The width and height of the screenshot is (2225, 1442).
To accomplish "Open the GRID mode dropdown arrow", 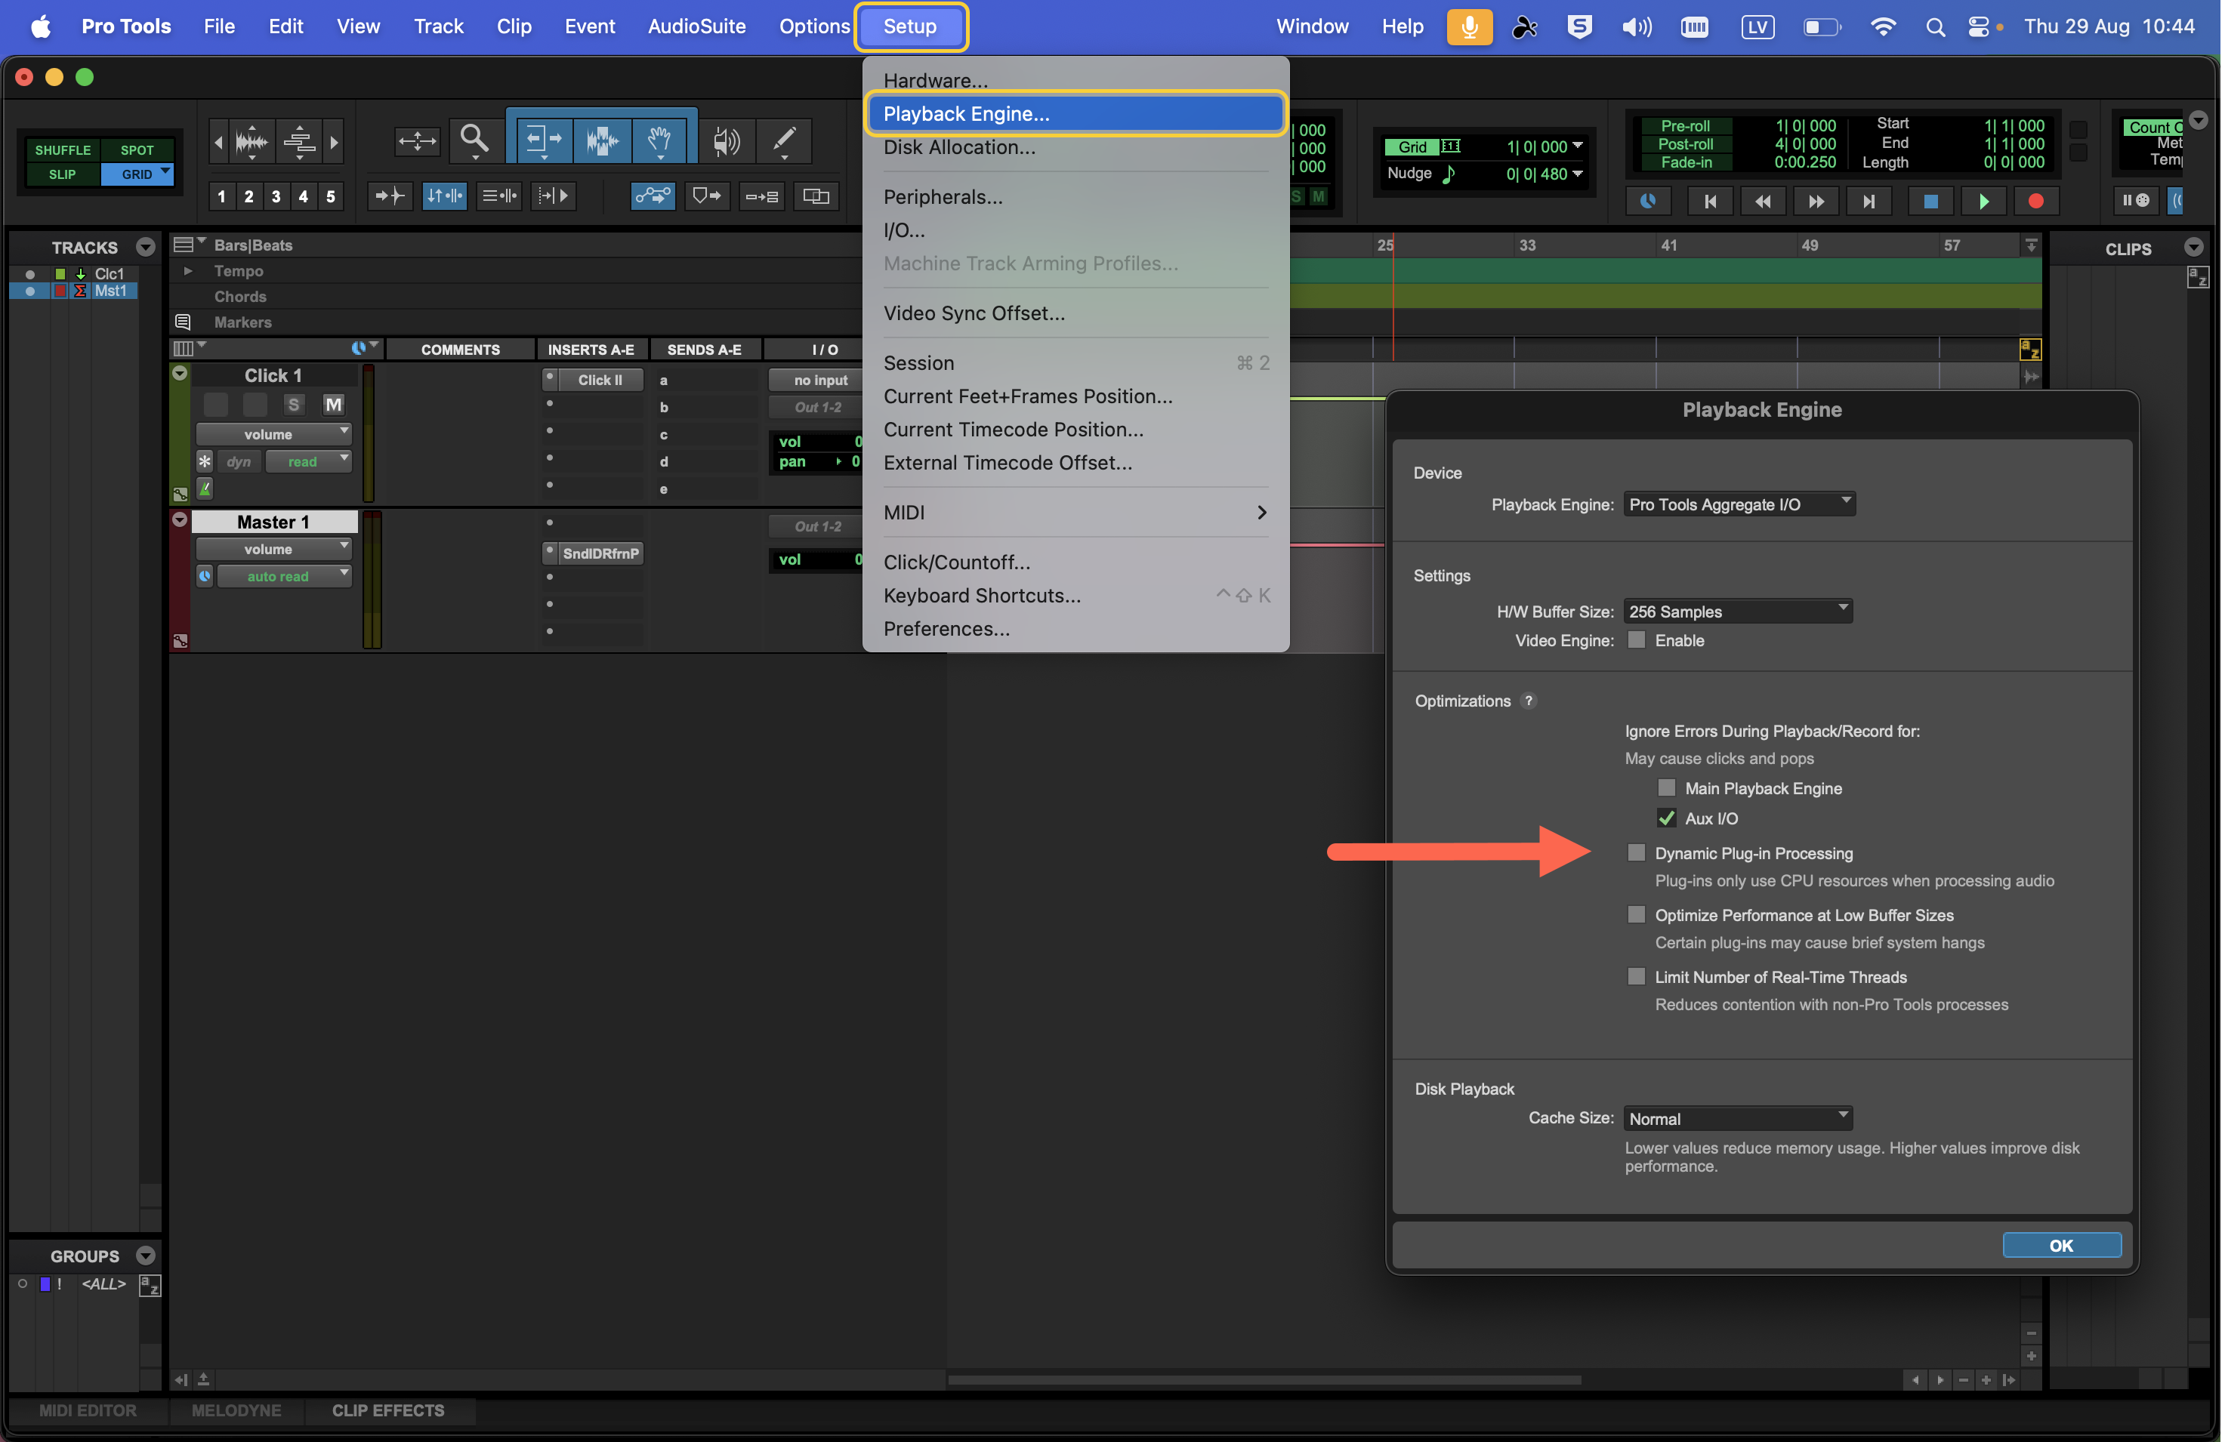I will click(x=165, y=172).
